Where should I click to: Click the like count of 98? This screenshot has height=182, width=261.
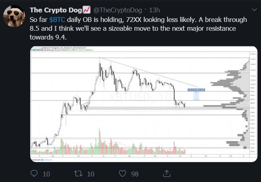(135, 174)
